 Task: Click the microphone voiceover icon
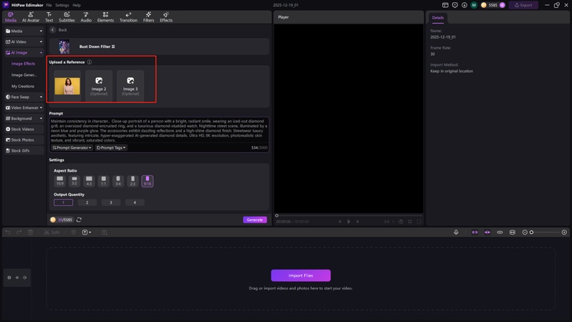point(456,232)
